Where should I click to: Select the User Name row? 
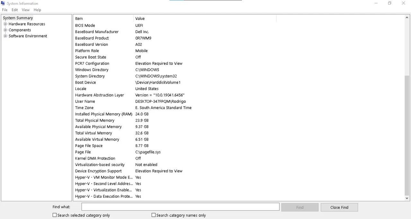(x=239, y=101)
